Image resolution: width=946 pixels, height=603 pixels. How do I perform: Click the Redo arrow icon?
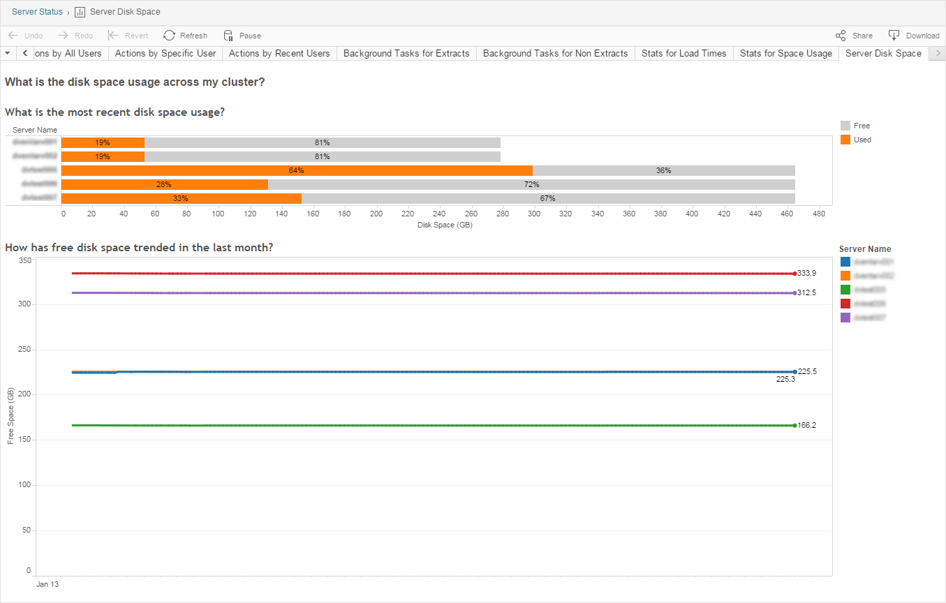tap(64, 35)
